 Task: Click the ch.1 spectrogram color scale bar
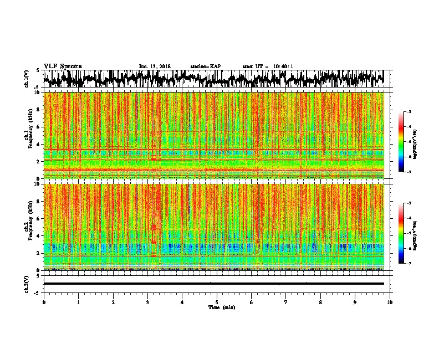[x=401, y=142]
